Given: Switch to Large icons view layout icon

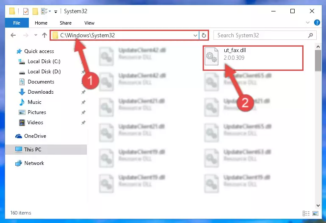Looking at the screenshot, I should tap(315, 213).
